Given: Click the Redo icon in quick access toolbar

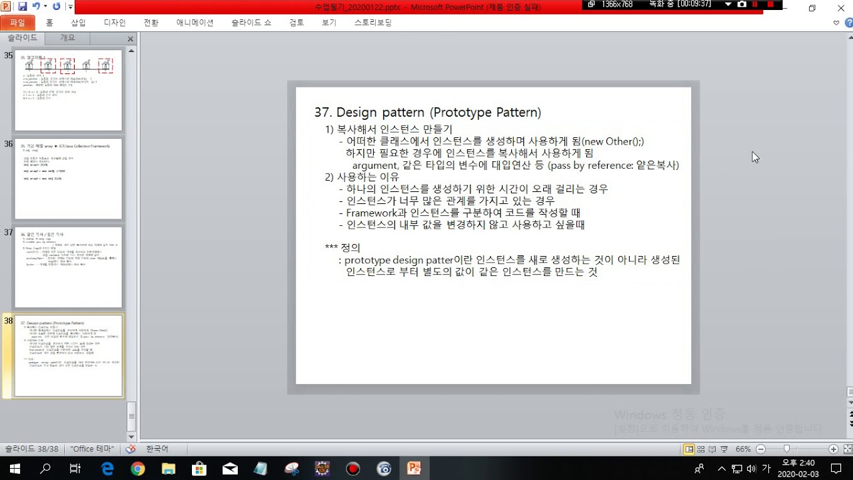Looking at the screenshot, I should point(56,7).
